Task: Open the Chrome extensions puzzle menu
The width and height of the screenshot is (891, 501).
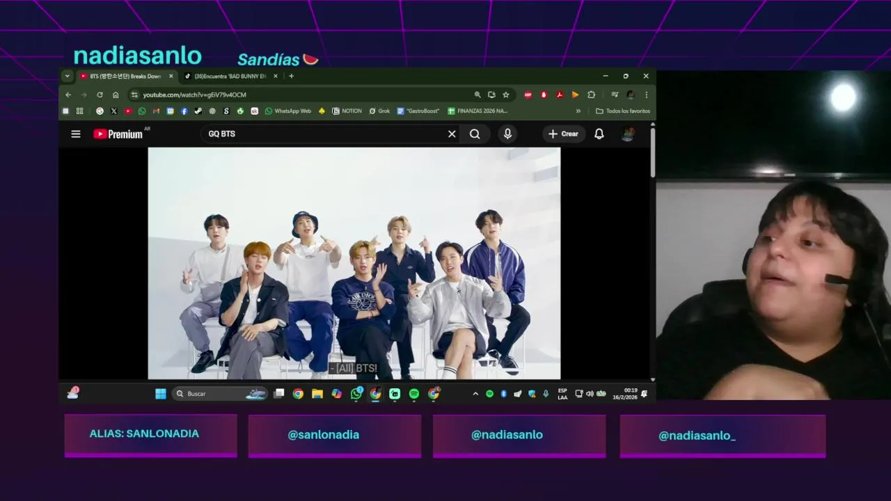Action: point(591,95)
